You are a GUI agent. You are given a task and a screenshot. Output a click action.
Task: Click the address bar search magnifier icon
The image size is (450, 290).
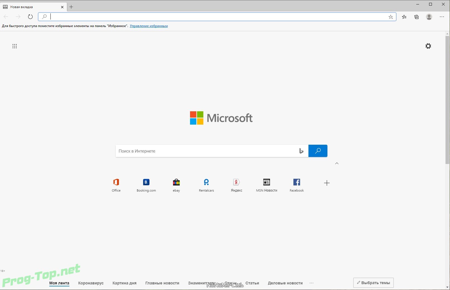point(44,17)
